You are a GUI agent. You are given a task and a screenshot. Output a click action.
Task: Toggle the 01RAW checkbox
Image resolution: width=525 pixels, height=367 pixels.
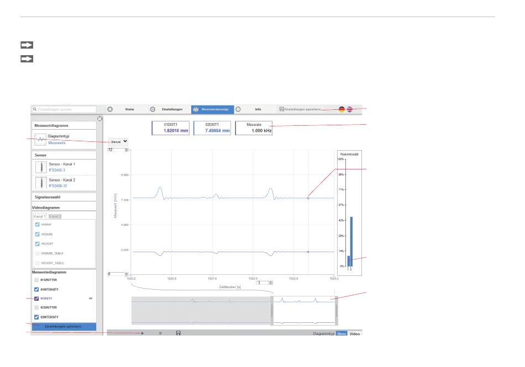tap(37, 225)
